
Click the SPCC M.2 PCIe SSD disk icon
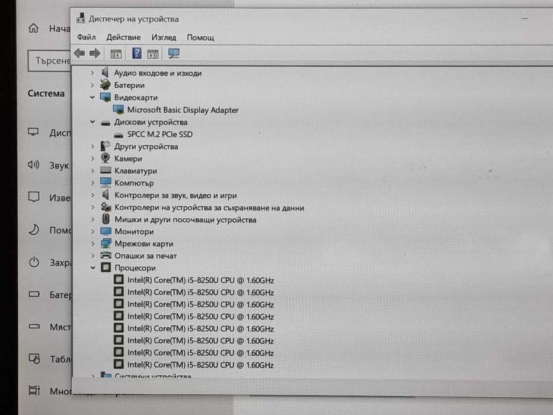pos(119,135)
